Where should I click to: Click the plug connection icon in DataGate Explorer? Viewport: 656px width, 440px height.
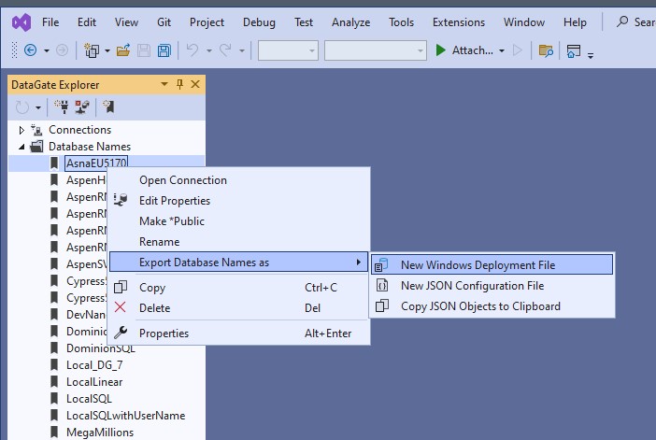point(62,106)
